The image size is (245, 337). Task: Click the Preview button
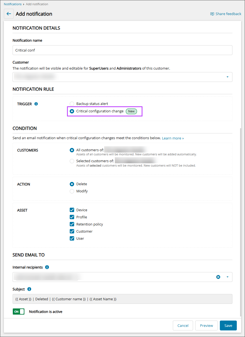[x=206, y=325]
